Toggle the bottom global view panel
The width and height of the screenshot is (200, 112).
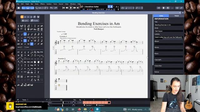pos(28,8)
